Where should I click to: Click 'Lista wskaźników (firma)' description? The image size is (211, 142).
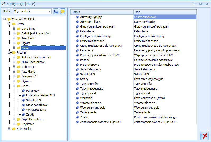coord(149,98)
